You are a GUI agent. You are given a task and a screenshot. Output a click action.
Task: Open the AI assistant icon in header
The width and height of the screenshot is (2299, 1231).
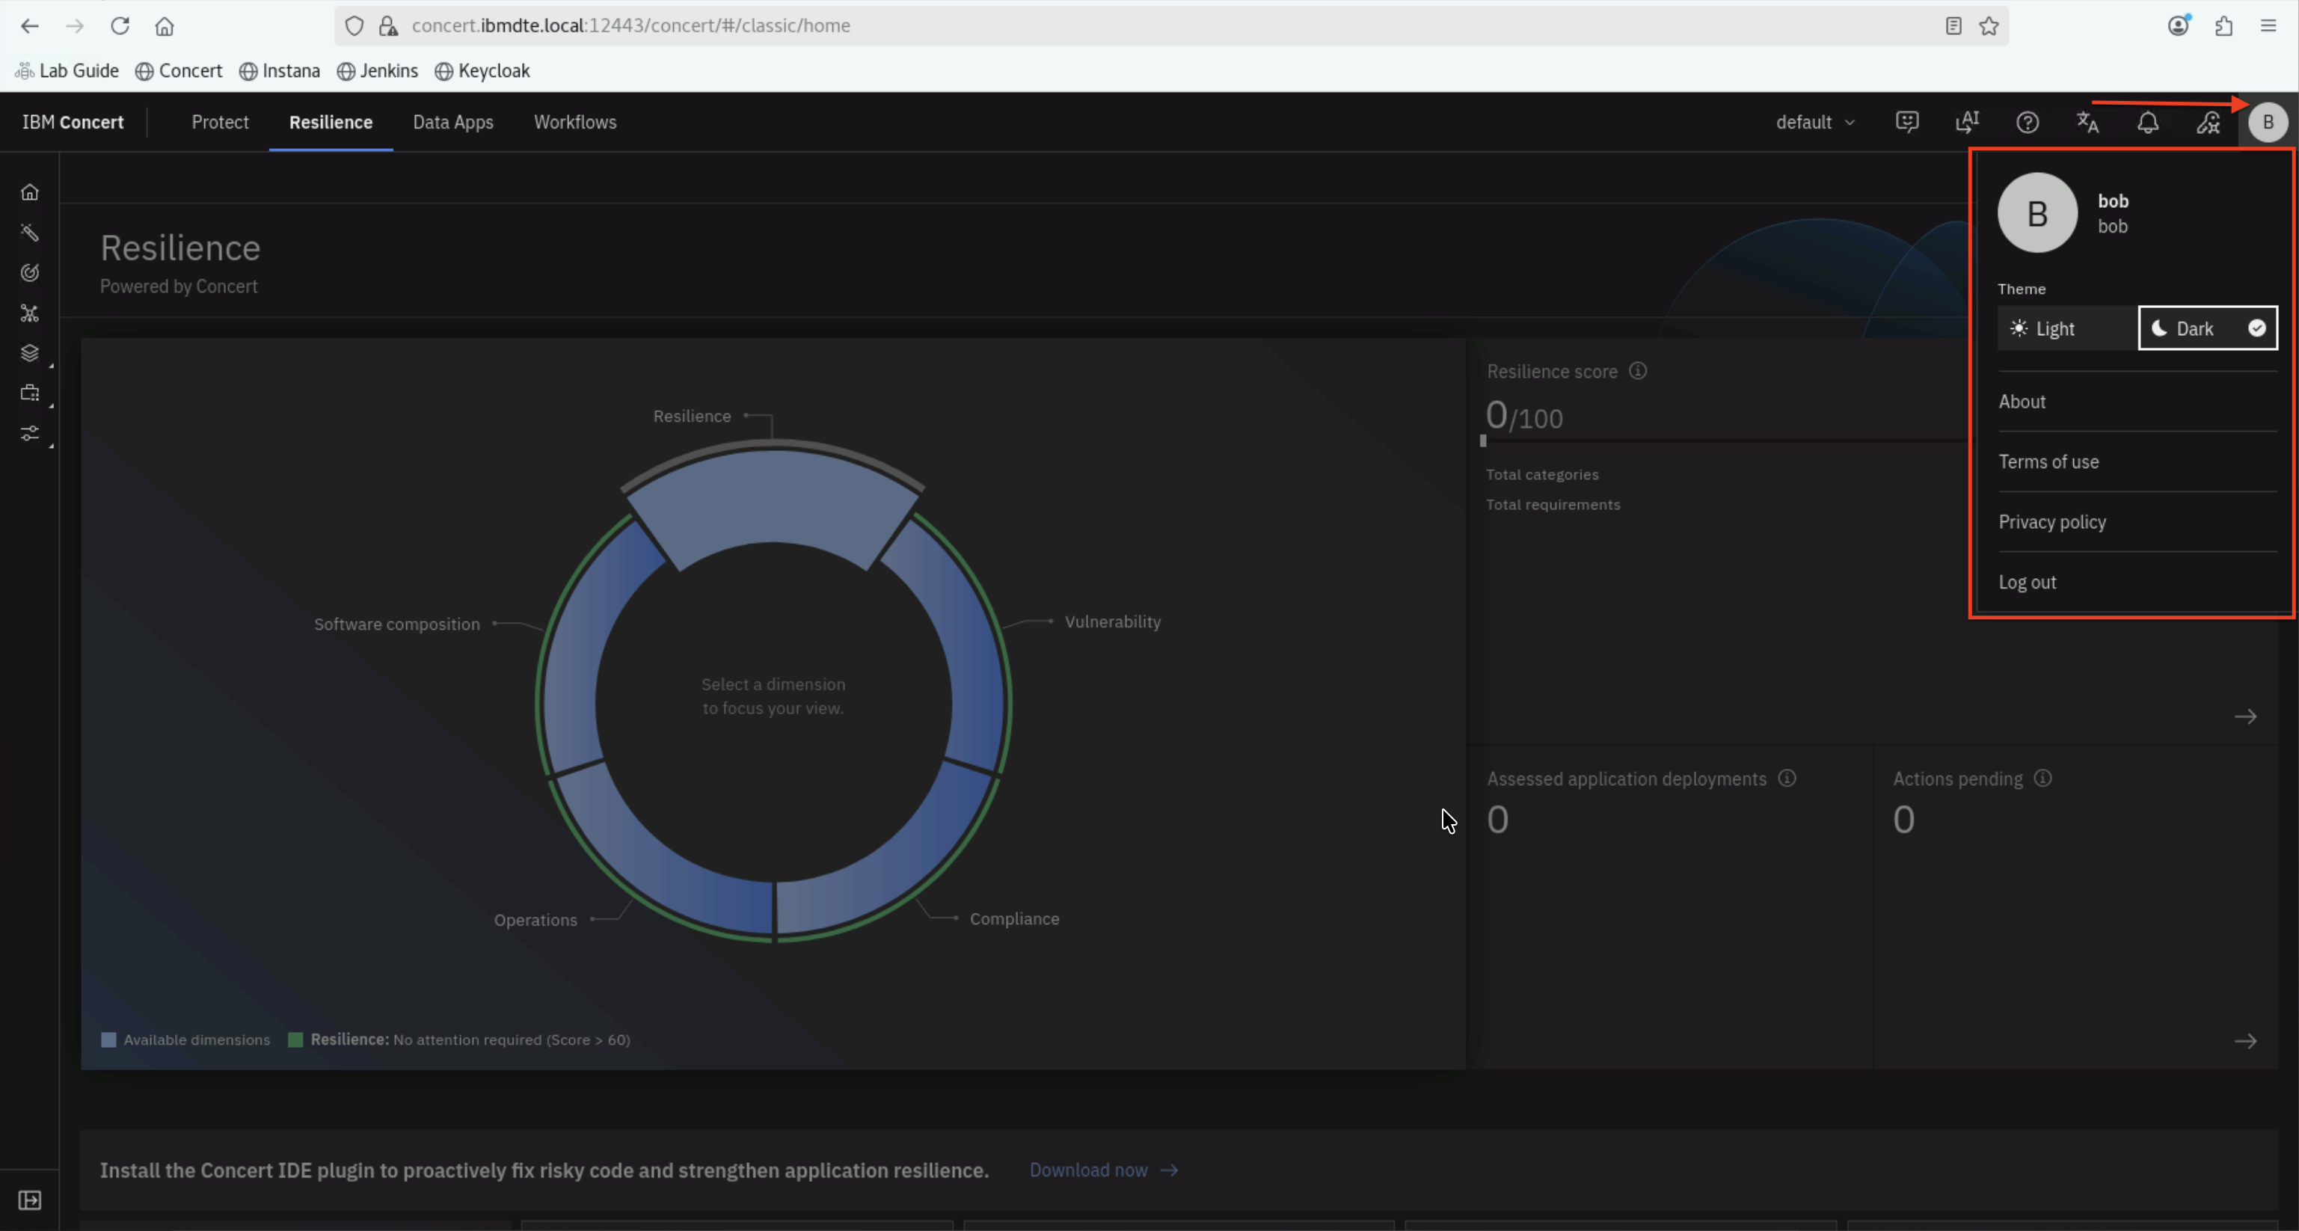point(1967,123)
